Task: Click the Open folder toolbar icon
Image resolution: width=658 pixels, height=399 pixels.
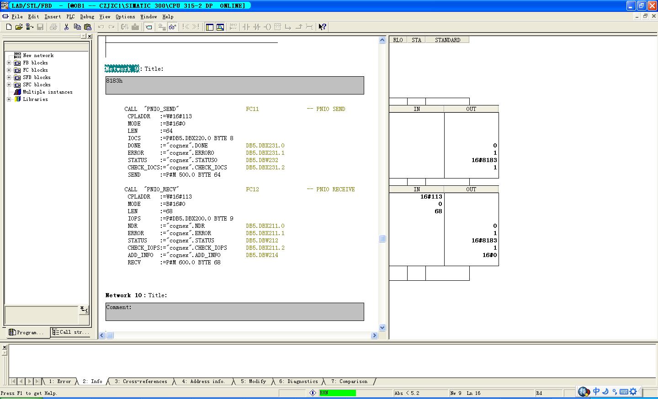Action: pos(19,27)
